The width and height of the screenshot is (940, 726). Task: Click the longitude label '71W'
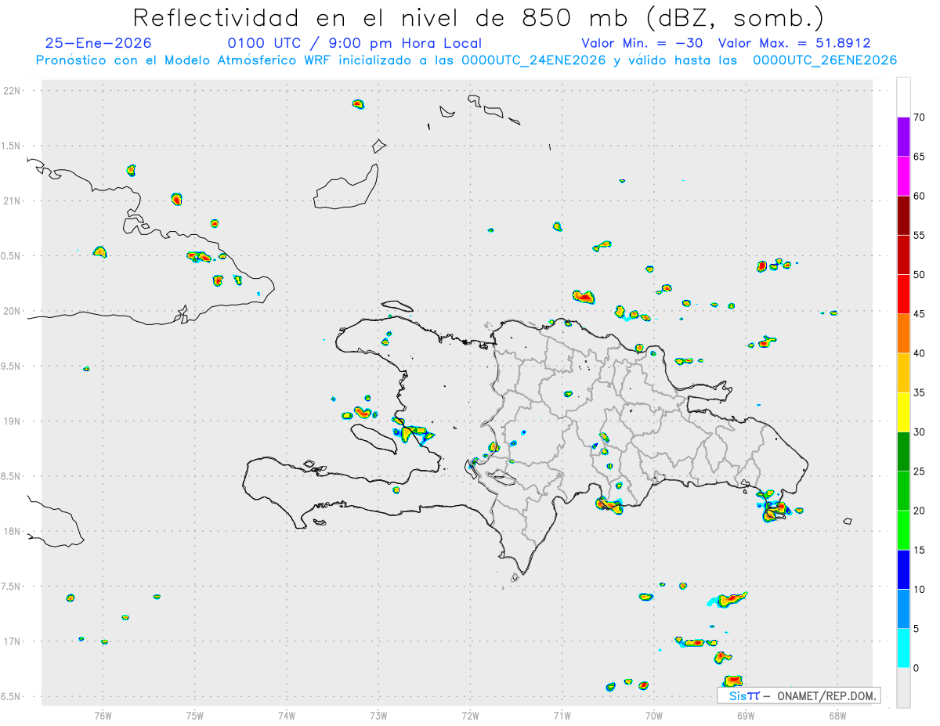click(562, 714)
